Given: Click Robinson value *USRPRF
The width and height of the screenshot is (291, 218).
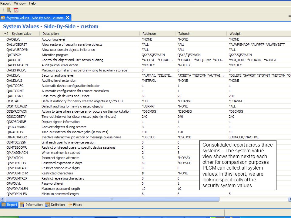Looking at the screenshot, I should pos(149,106).
